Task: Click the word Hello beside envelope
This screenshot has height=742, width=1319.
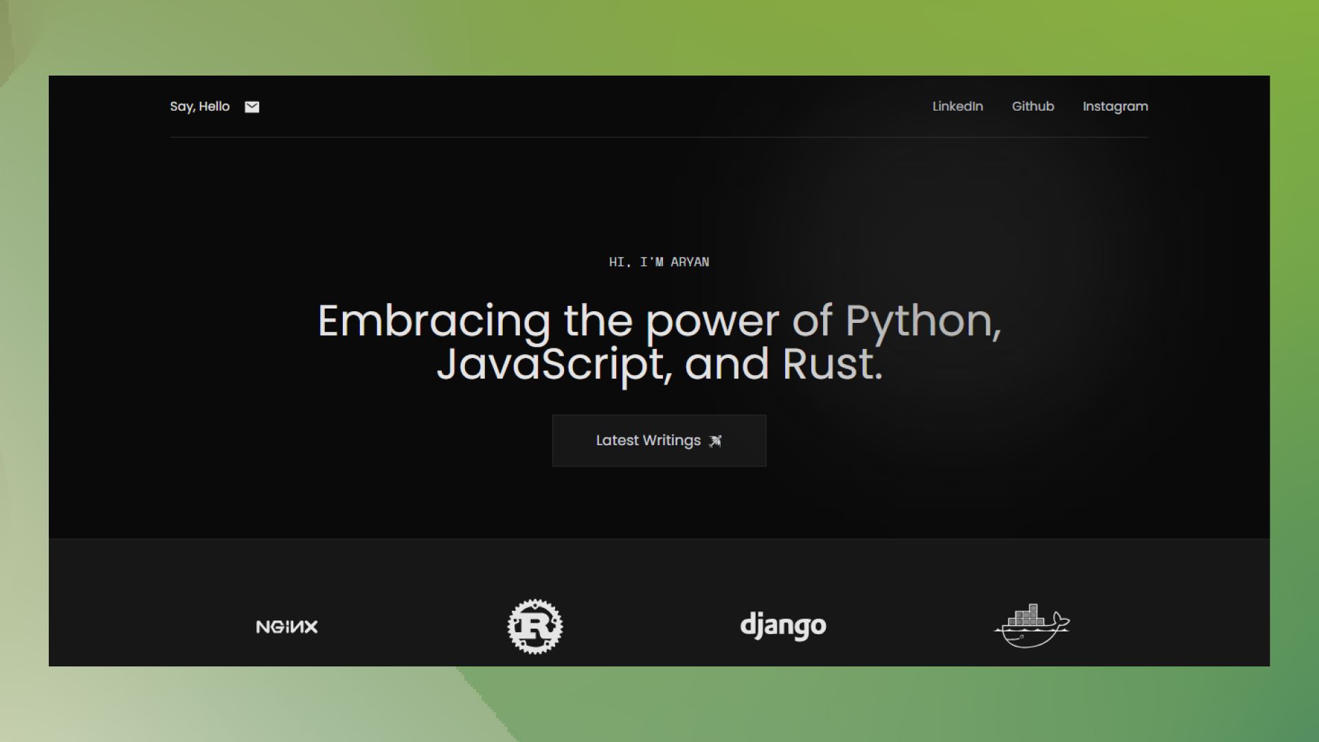Action: click(214, 106)
